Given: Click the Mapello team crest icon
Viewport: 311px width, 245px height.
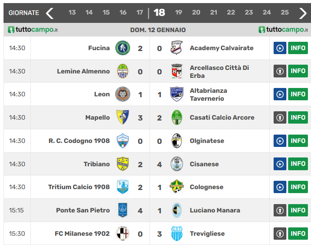Looking at the screenshot, I should click(x=122, y=117).
